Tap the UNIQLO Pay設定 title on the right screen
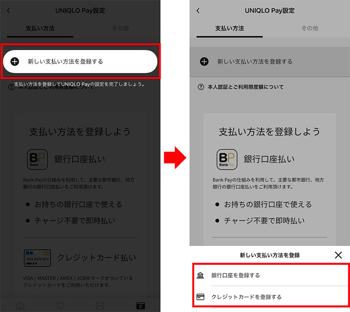350x312 pixels. pyautogui.click(x=269, y=10)
